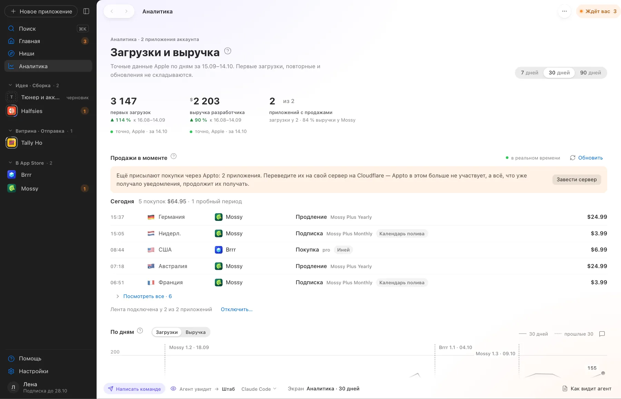Toggle the sidebar panel icon

86,11
